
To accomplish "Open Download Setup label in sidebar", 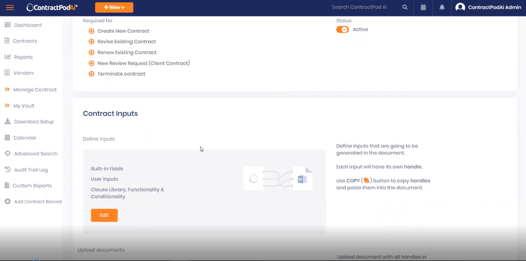I will point(34,121).
